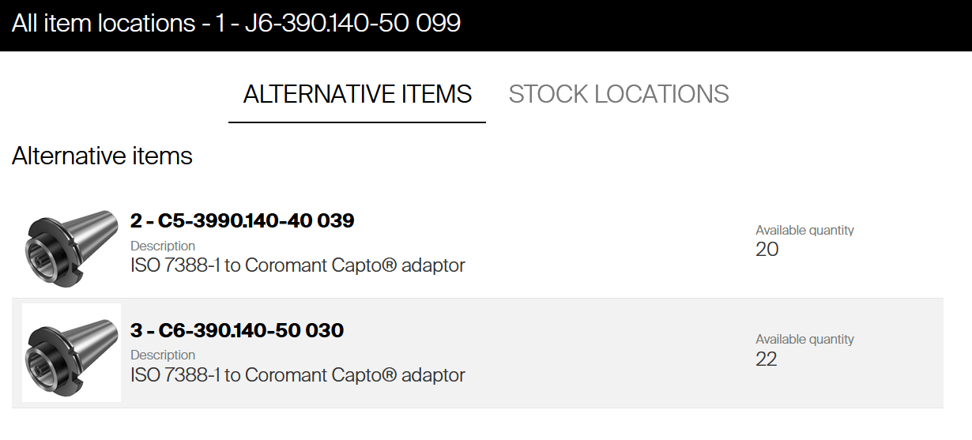Click the description text of item C5-3990.140-40 039

(x=297, y=265)
